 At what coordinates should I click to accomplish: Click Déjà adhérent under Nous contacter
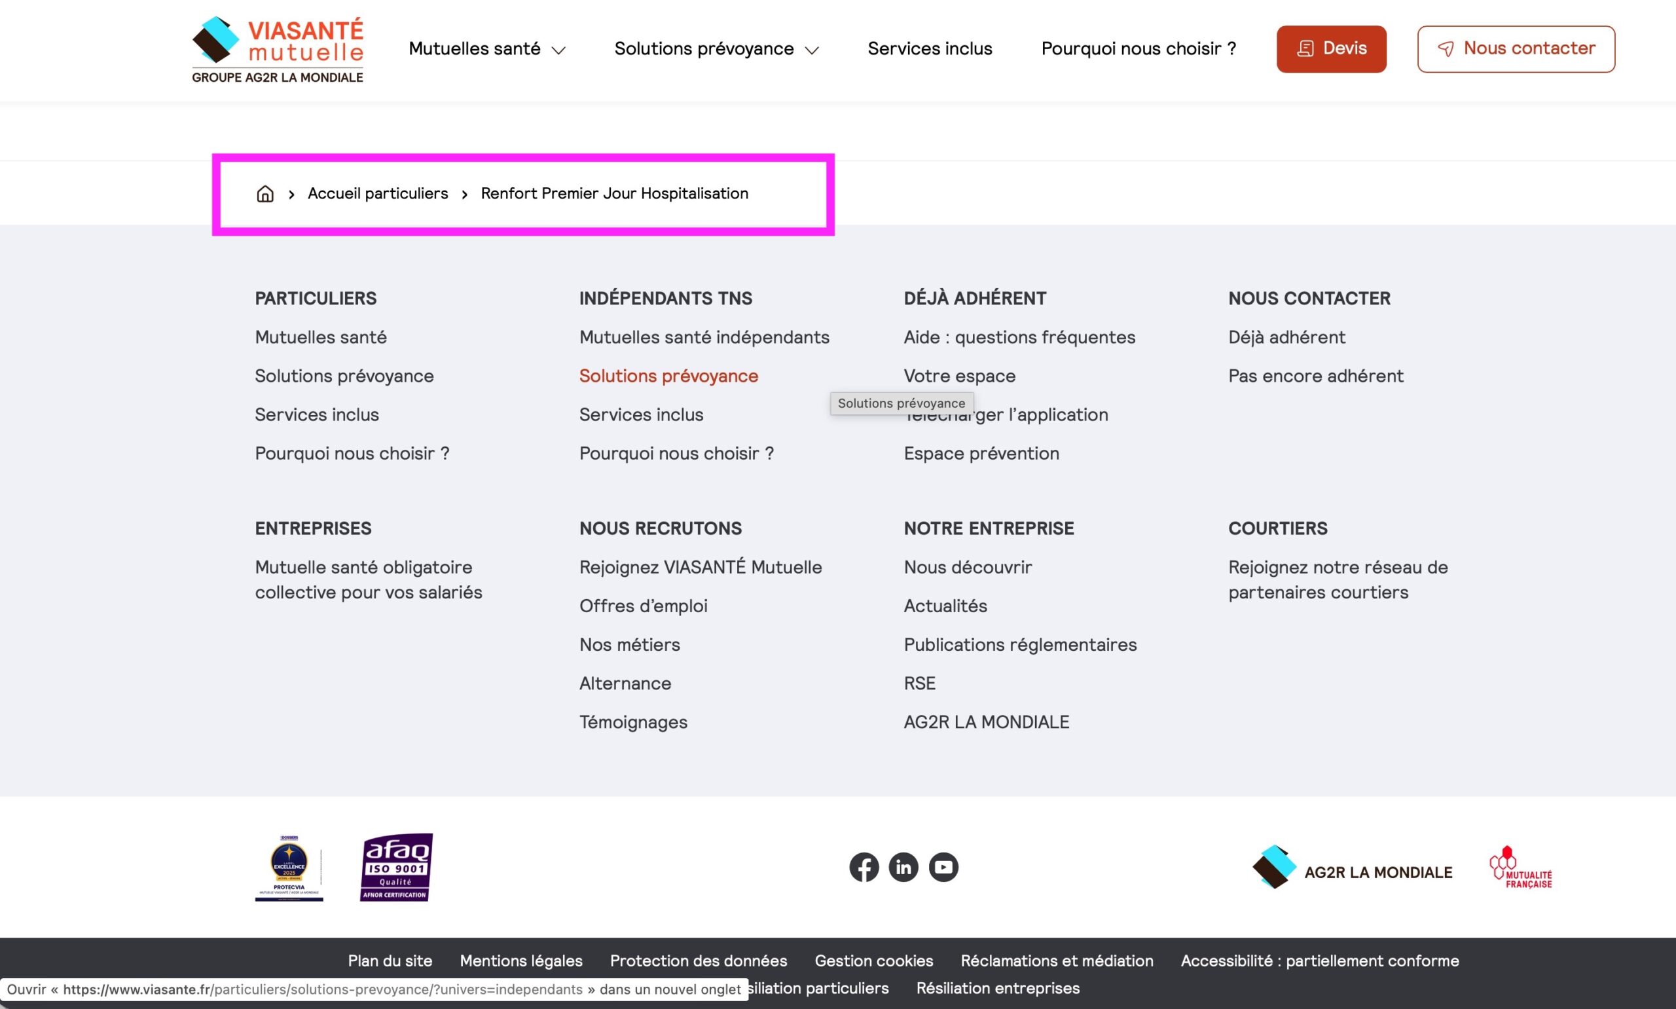(1286, 337)
